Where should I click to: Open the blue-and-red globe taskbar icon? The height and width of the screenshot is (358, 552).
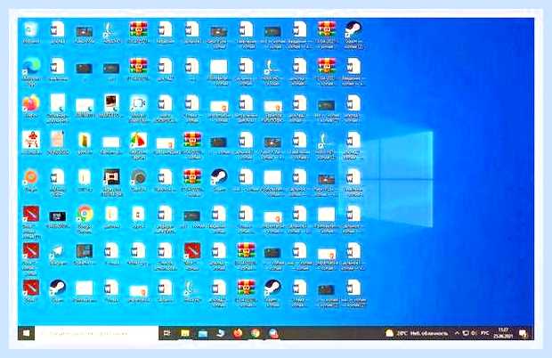273,333
